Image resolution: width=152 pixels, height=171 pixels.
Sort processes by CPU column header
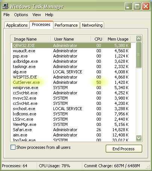98,39
